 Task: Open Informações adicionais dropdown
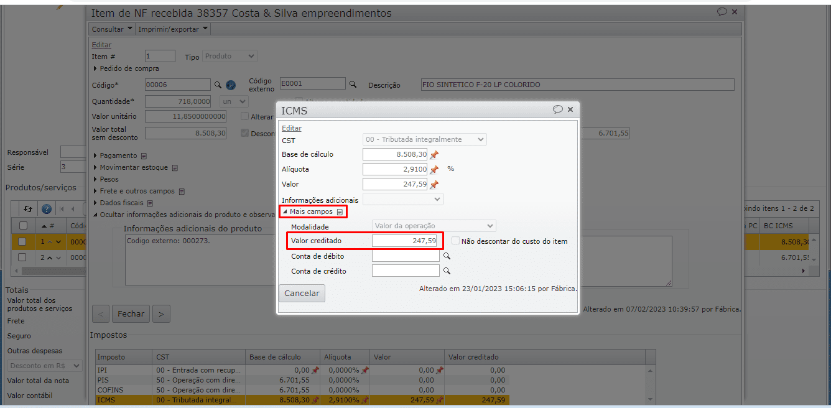click(403, 200)
